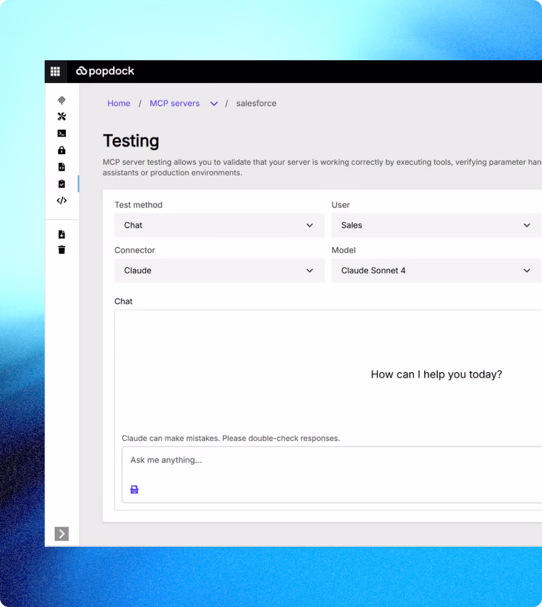Open the angle-brackets code sidebar icon
The height and width of the screenshot is (607, 542).
point(61,200)
